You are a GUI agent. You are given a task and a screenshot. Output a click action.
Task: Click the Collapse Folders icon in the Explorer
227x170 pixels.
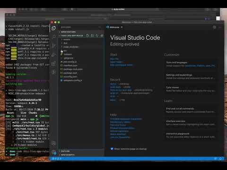coord(102,35)
